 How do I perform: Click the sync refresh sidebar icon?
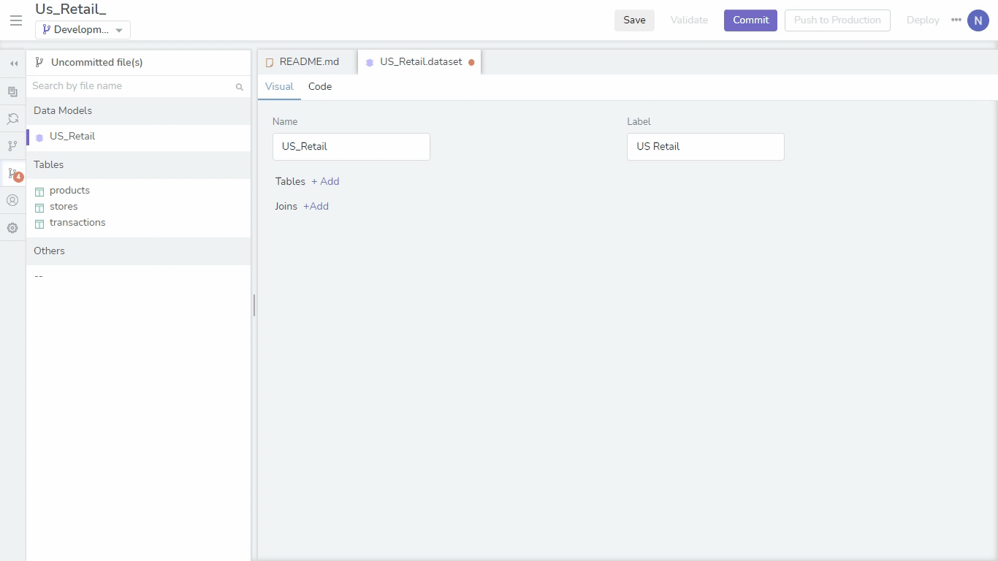(x=12, y=118)
